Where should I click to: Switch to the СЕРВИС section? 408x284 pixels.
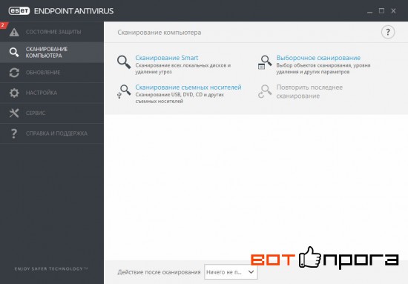point(52,113)
